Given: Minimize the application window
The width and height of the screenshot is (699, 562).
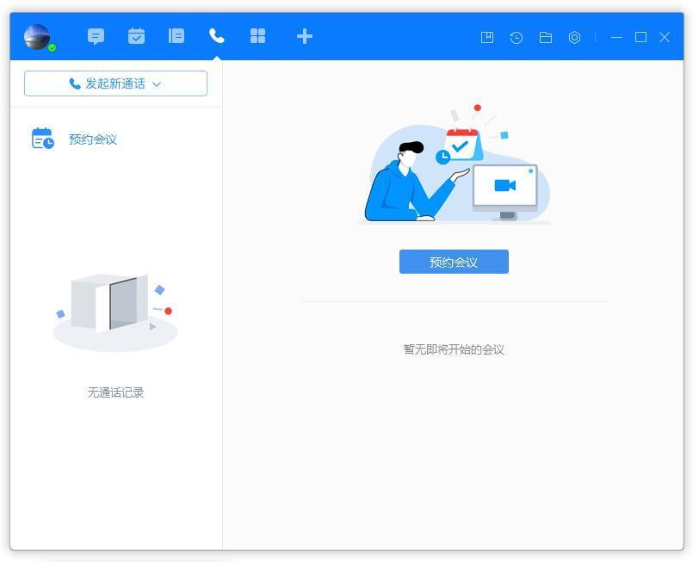Looking at the screenshot, I should (x=616, y=37).
